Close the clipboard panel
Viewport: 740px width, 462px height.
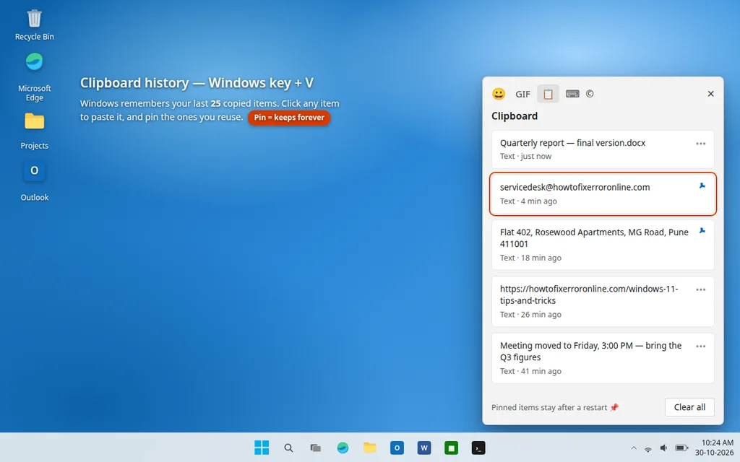710,94
